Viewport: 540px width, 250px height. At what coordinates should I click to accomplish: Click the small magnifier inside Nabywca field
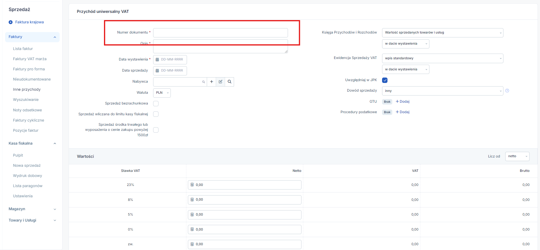pos(203,82)
